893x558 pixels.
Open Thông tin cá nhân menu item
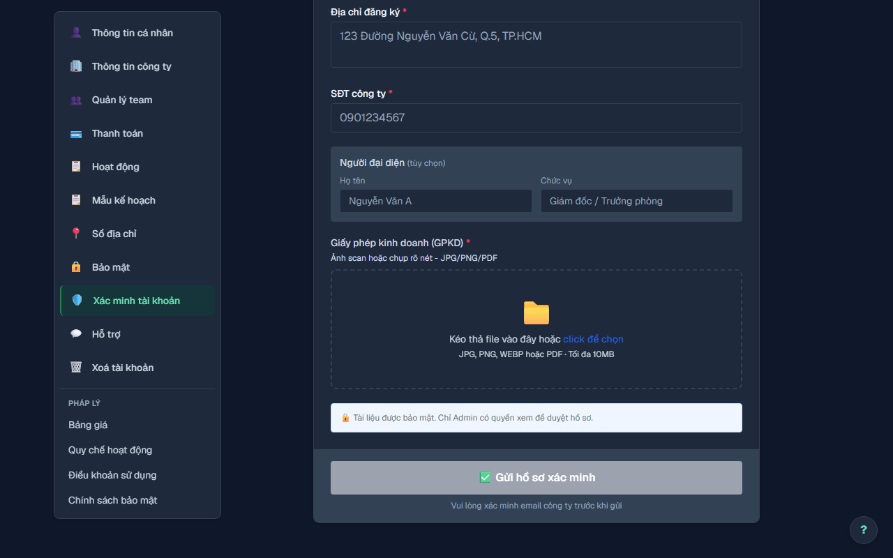click(x=137, y=33)
